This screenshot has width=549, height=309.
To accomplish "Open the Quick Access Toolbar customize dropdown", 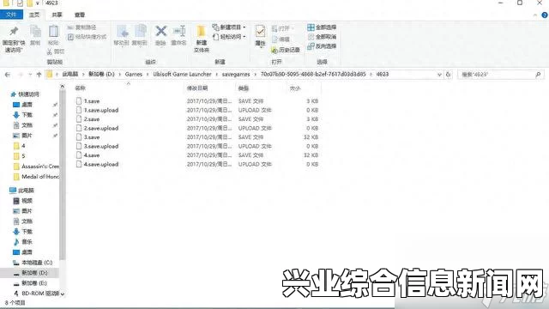I will [x=37, y=3].
